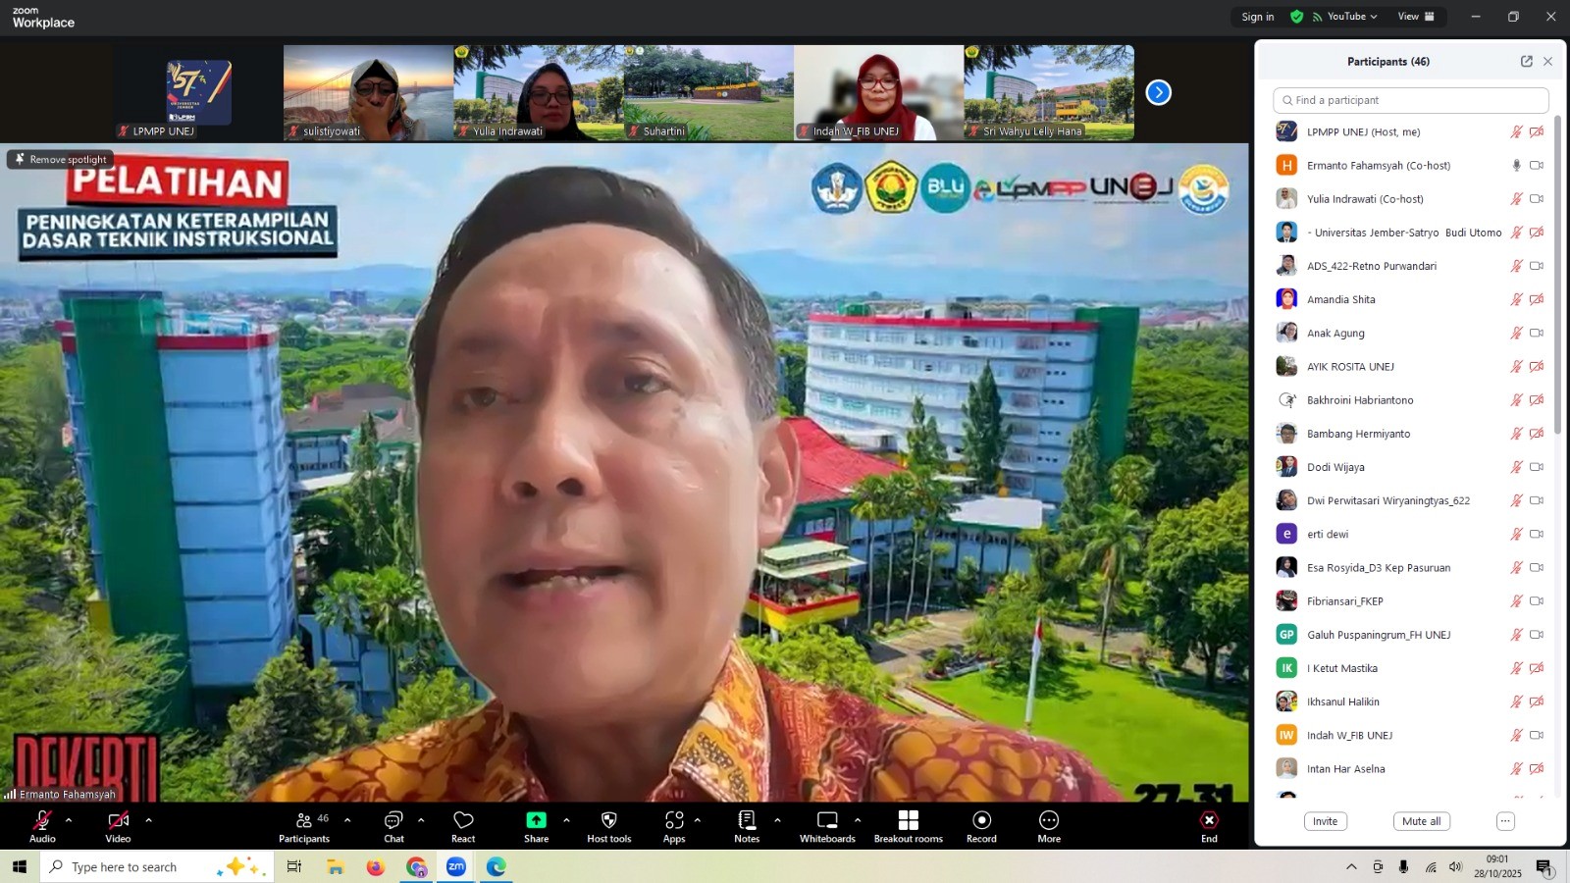Click the Find a participant search field
The width and height of the screenshot is (1570, 883).
(1411, 100)
